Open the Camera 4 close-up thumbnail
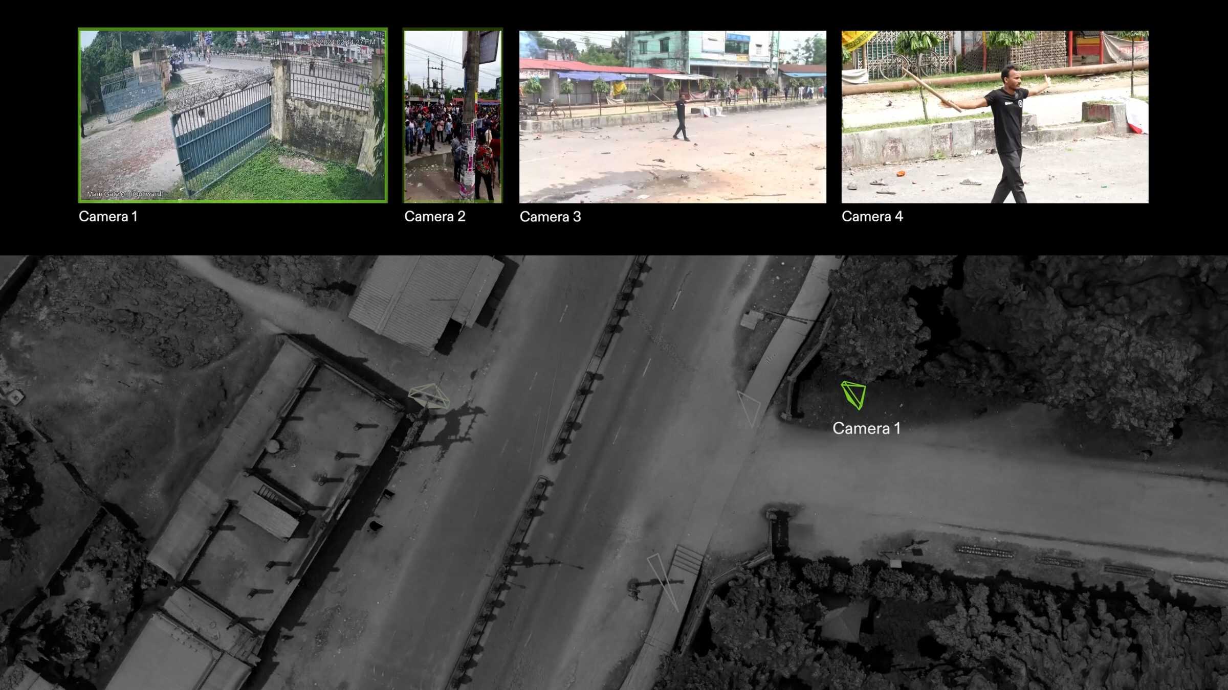Screen dimensions: 1228x690 coord(995,117)
